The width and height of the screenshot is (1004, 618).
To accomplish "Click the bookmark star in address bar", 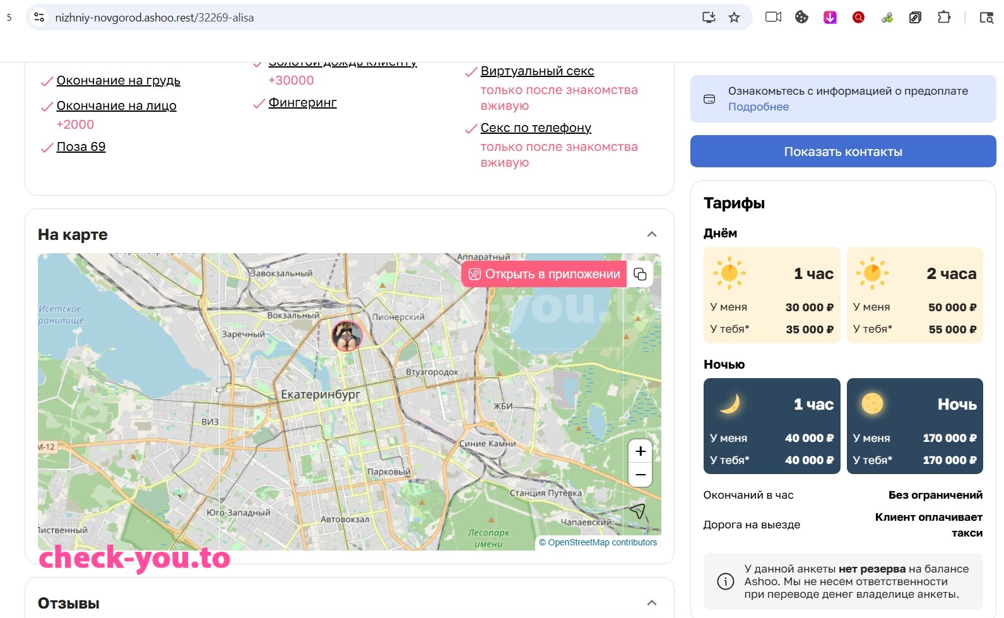I will coord(734,18).
